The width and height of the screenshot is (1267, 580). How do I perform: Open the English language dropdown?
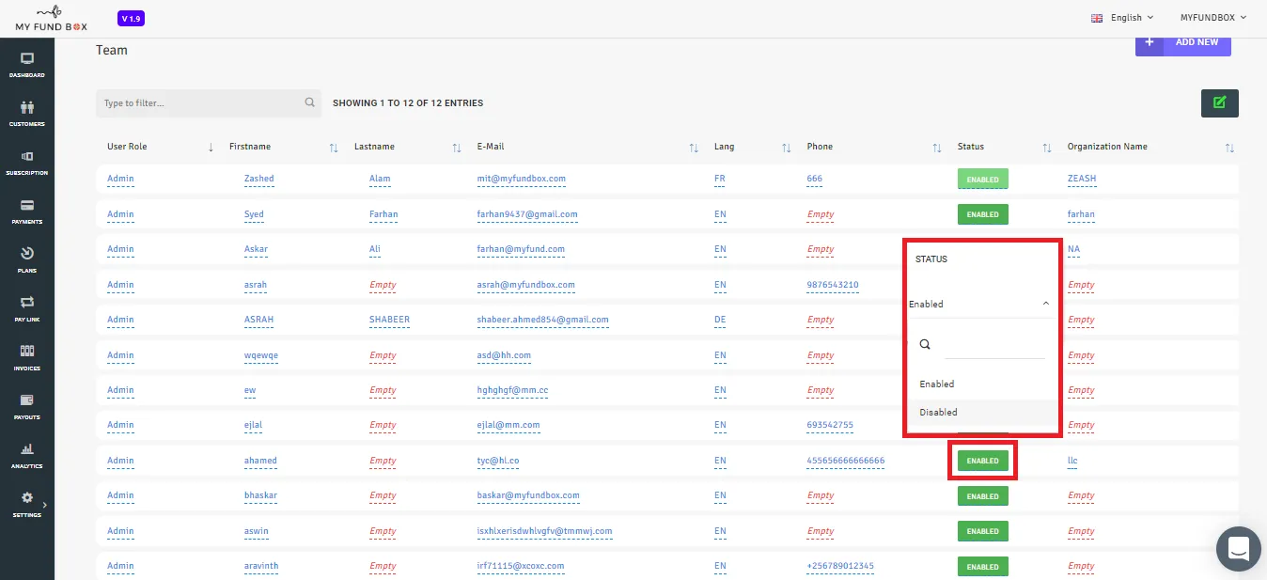(1121, 17)
